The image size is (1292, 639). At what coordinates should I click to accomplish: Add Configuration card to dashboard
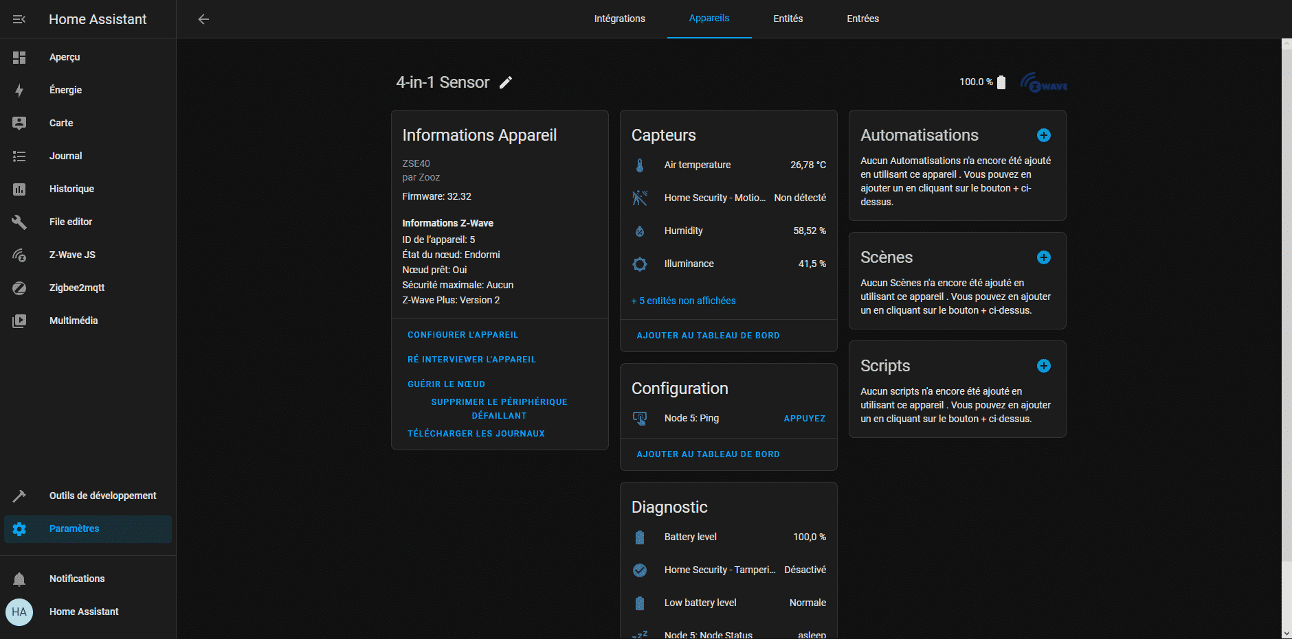pyautogui.click(x=709, y=454)
